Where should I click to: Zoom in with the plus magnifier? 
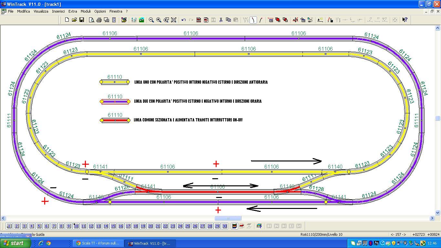(159, 20)
